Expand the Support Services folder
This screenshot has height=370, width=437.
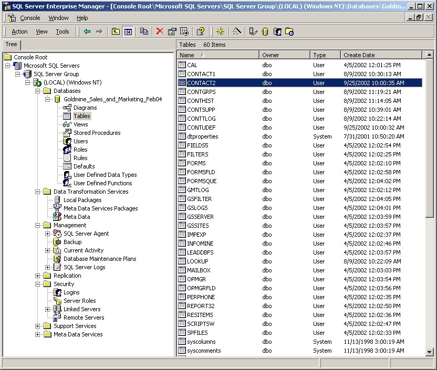click(x=38, y=326)
